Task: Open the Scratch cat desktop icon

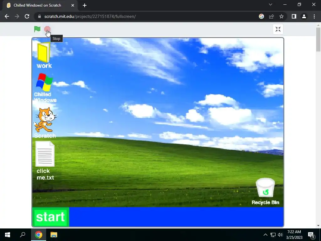Action: tap(45, 123)
